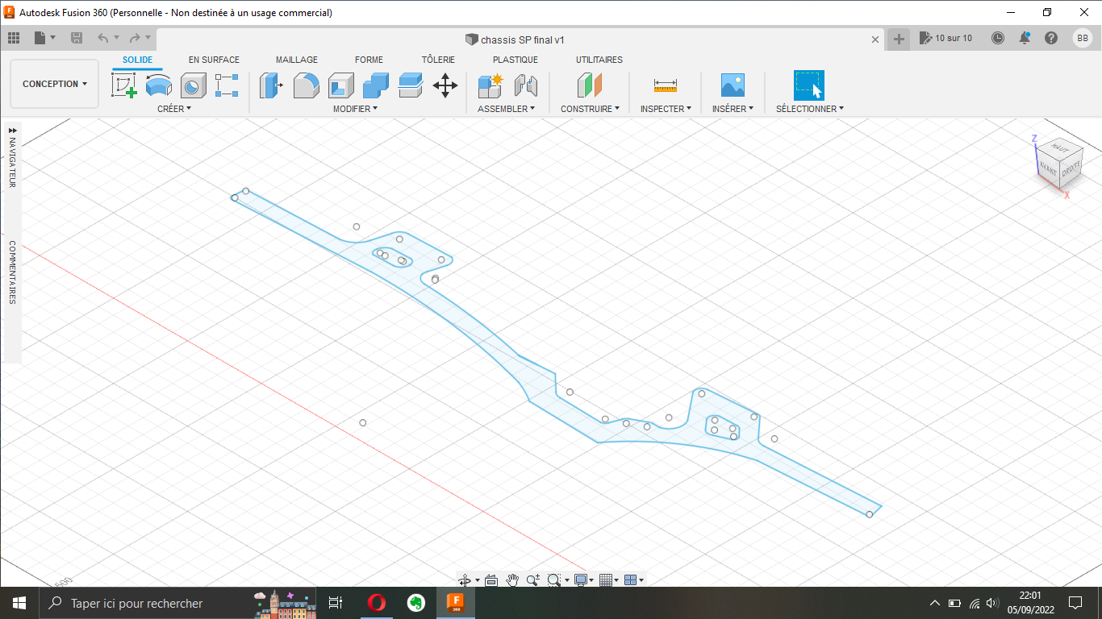Click the Joint tool icon

[525, 85]
